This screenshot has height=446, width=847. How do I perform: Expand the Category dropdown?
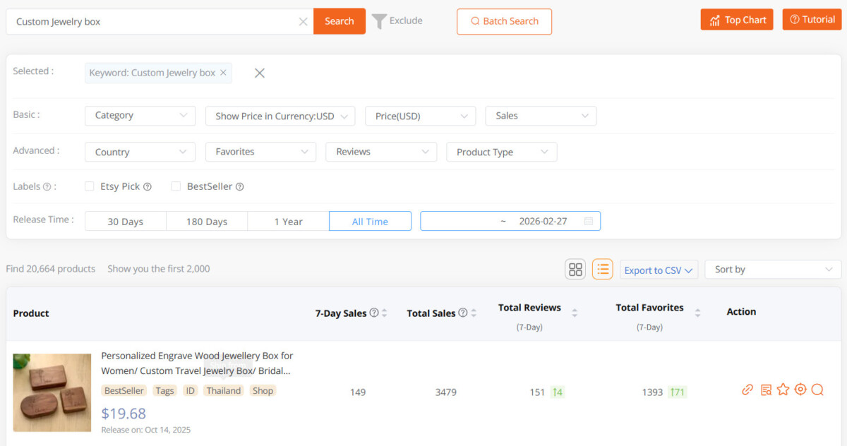(x=140, y=116)
